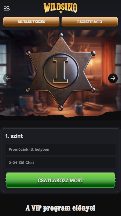Go to previous VIP level slide
The height and width of the screenshot is (216, 121).
pos(8,78)
